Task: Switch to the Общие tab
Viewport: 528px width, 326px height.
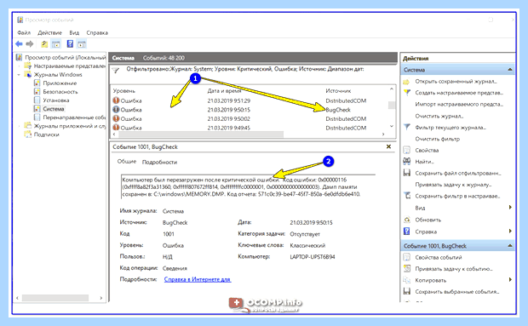Action: (x=127, y=162)
